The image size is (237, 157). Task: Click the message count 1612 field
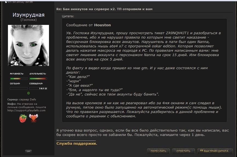tap(38, 89)
